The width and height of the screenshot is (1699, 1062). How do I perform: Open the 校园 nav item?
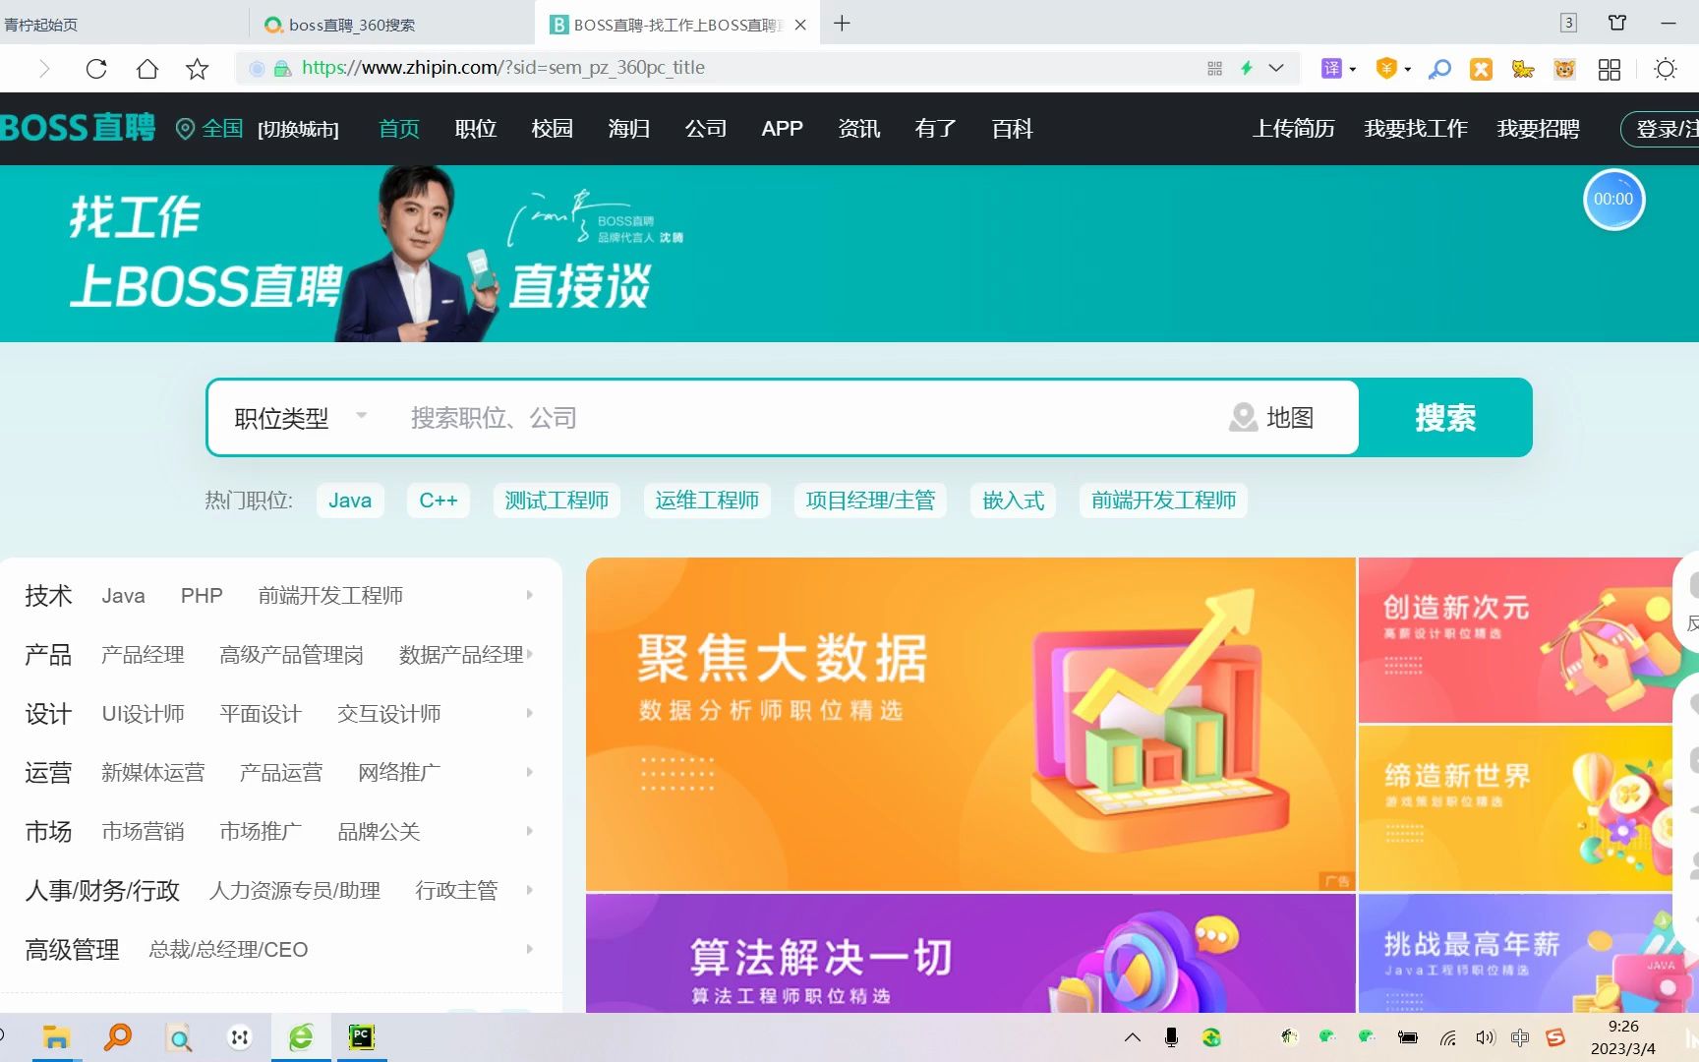coord(553,129)
